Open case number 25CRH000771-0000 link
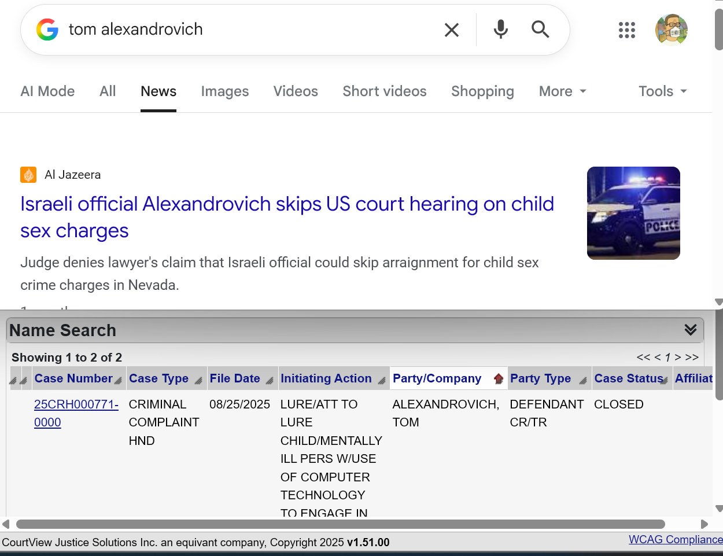The height and width of the screenshot is (556, 723). [76, 413]
